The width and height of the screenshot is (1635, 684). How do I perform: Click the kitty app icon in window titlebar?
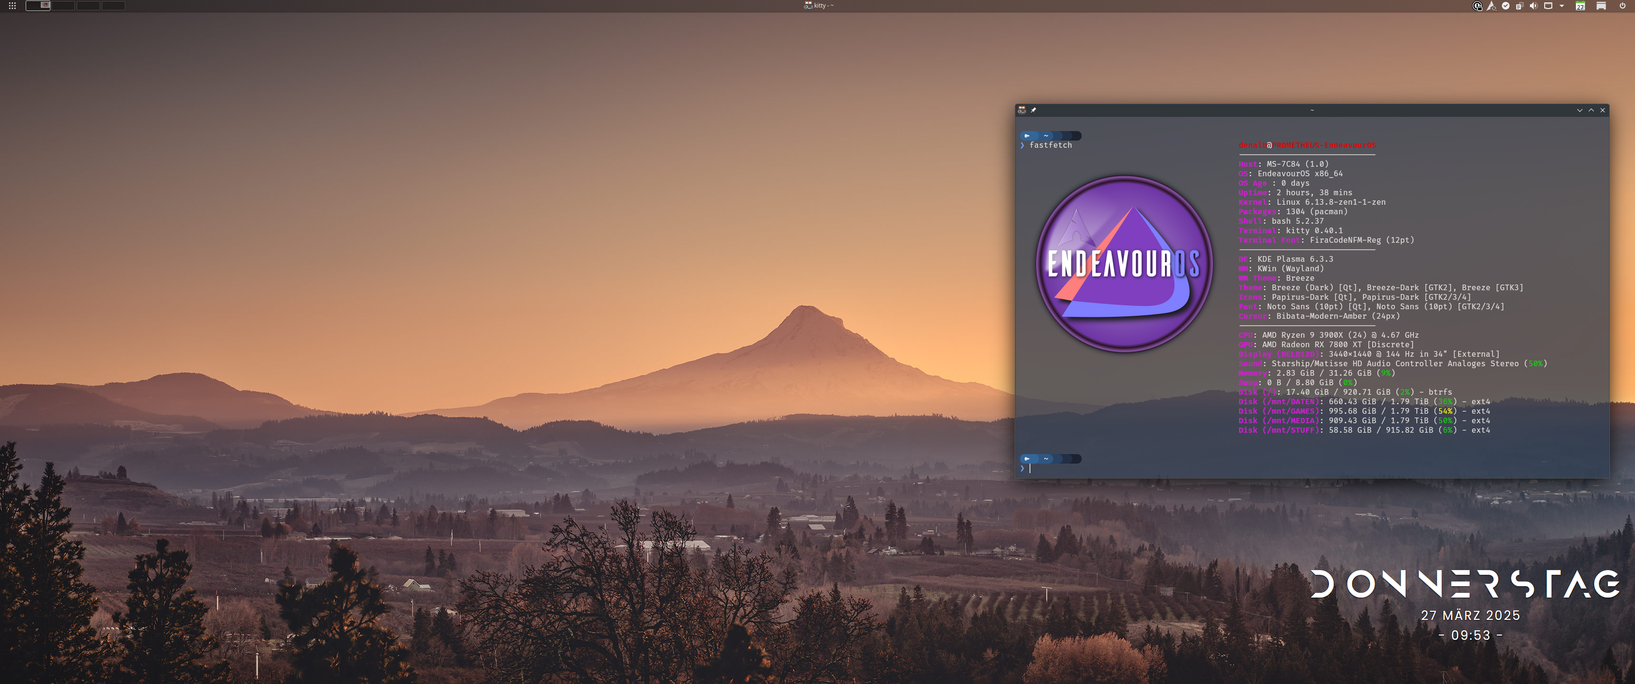pos(1022,110)
